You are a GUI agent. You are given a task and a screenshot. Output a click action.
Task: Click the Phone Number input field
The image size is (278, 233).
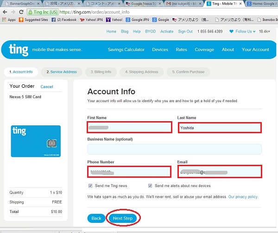129,172
